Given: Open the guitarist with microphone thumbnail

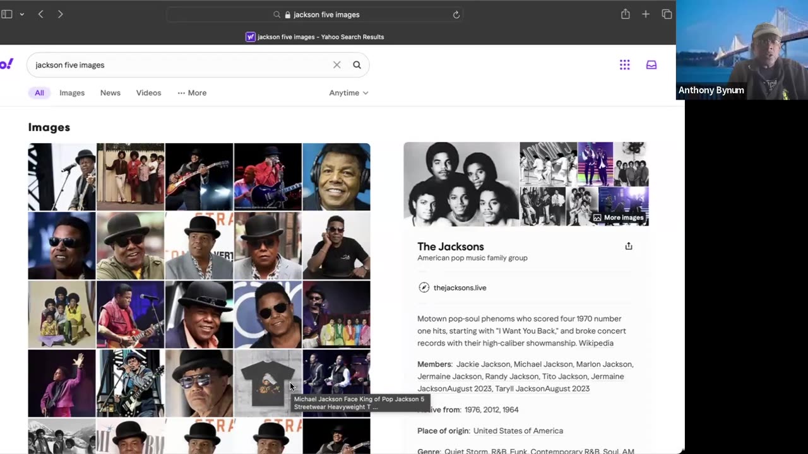Looking at the screenshot, I should pos(62,177).
